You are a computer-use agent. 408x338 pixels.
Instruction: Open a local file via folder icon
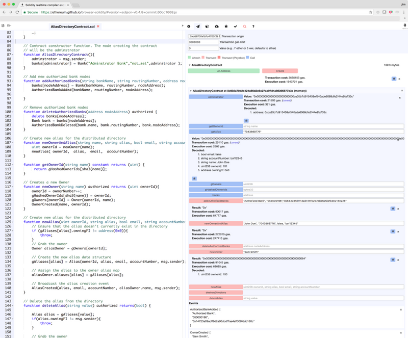(x=9, y=25)
